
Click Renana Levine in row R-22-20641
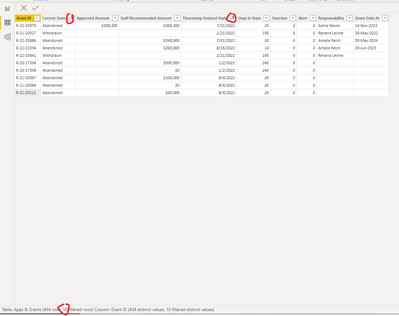335,55
